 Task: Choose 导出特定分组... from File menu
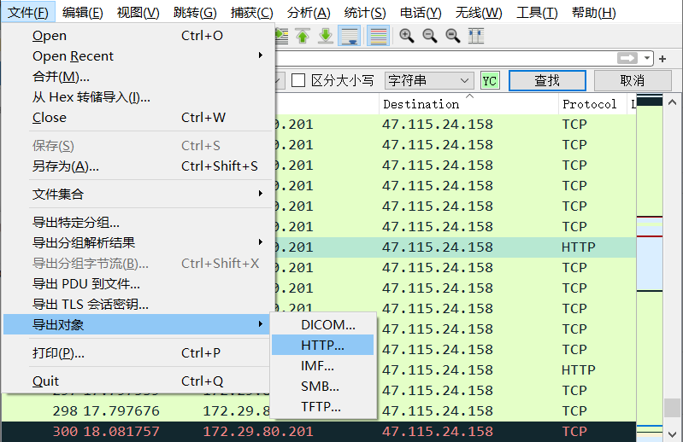76,222
